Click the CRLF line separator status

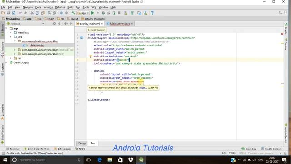232,154
